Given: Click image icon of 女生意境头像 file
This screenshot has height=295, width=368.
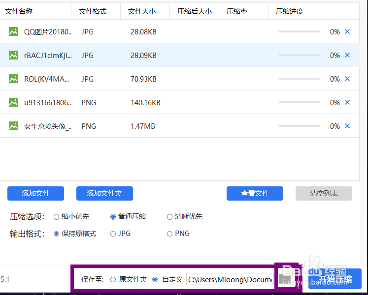Looking at the screenshot, I should pos(13,126).
